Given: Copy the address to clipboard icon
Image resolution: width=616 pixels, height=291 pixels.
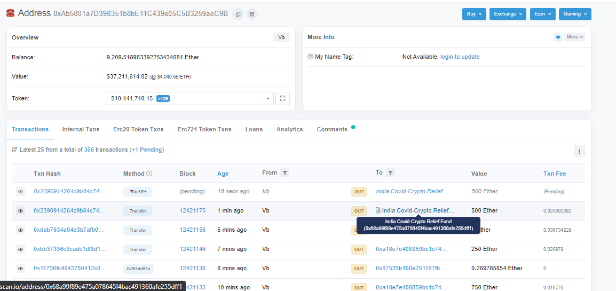Looking at the screenshot, I should [x=238, y=14].
